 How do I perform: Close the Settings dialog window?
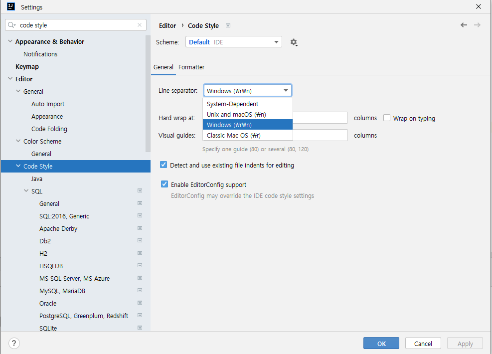(x=478, y=6)
